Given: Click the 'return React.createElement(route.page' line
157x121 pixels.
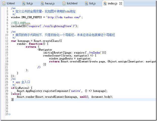Looking at the screenshot, I should (103, 62).
